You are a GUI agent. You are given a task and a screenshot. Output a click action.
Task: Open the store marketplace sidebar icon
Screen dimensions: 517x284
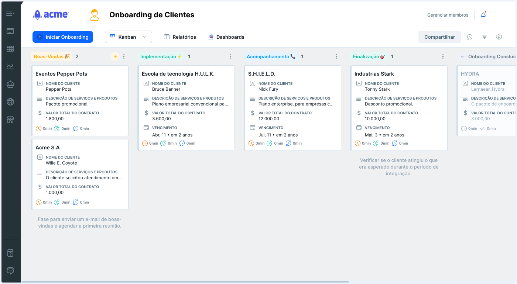pyautogui.click(x=10, y=120)
